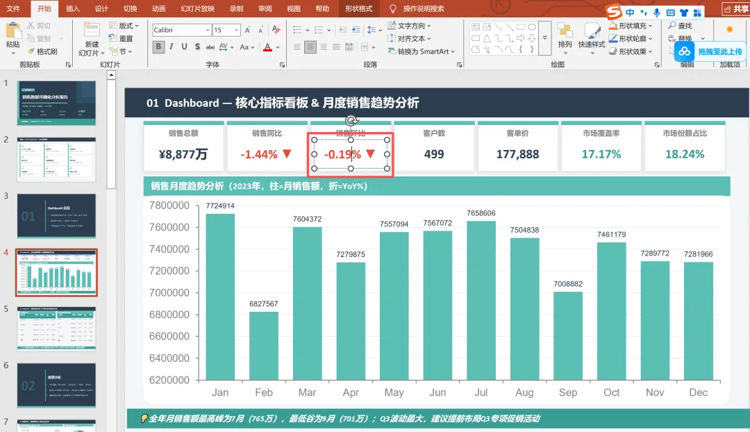The height and width of the screenshot is (432, 750).
Task: Open the Shape Effects (形状效果) menu
Action: pos(631,51)
